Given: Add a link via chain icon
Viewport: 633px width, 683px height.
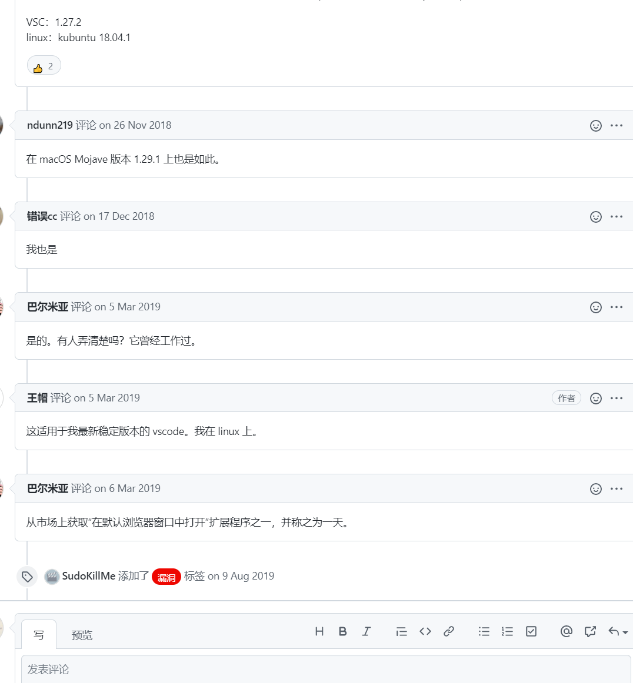Looking at the screenshot, I should click(x=449, y=631).
